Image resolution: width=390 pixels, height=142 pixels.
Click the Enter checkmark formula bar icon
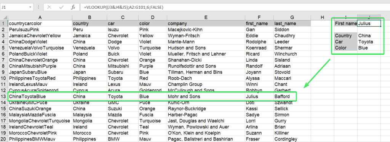(x=61, y=7)
